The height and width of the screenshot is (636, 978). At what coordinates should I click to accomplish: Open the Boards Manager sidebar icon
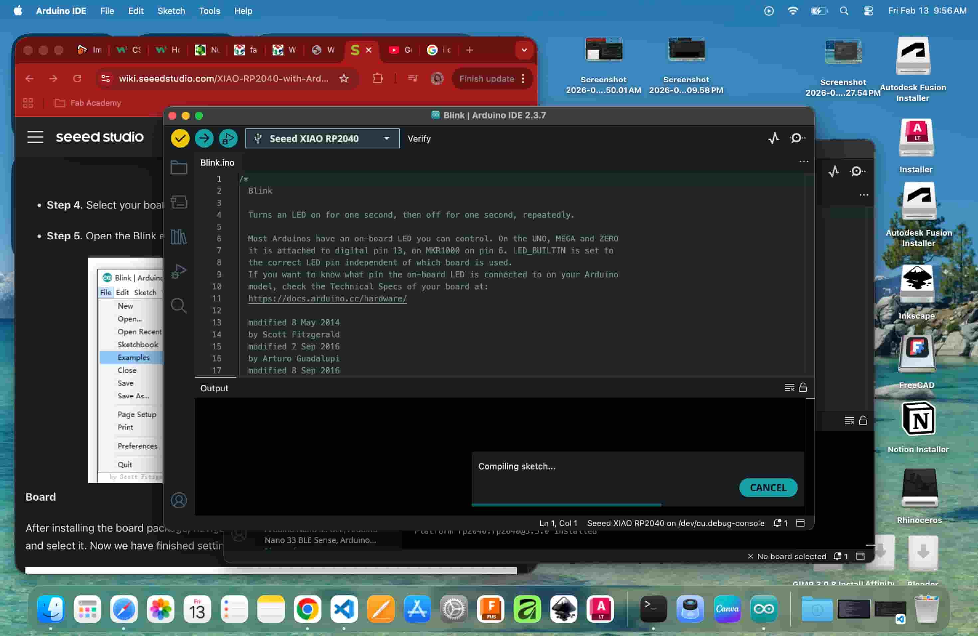coord(179,202)
